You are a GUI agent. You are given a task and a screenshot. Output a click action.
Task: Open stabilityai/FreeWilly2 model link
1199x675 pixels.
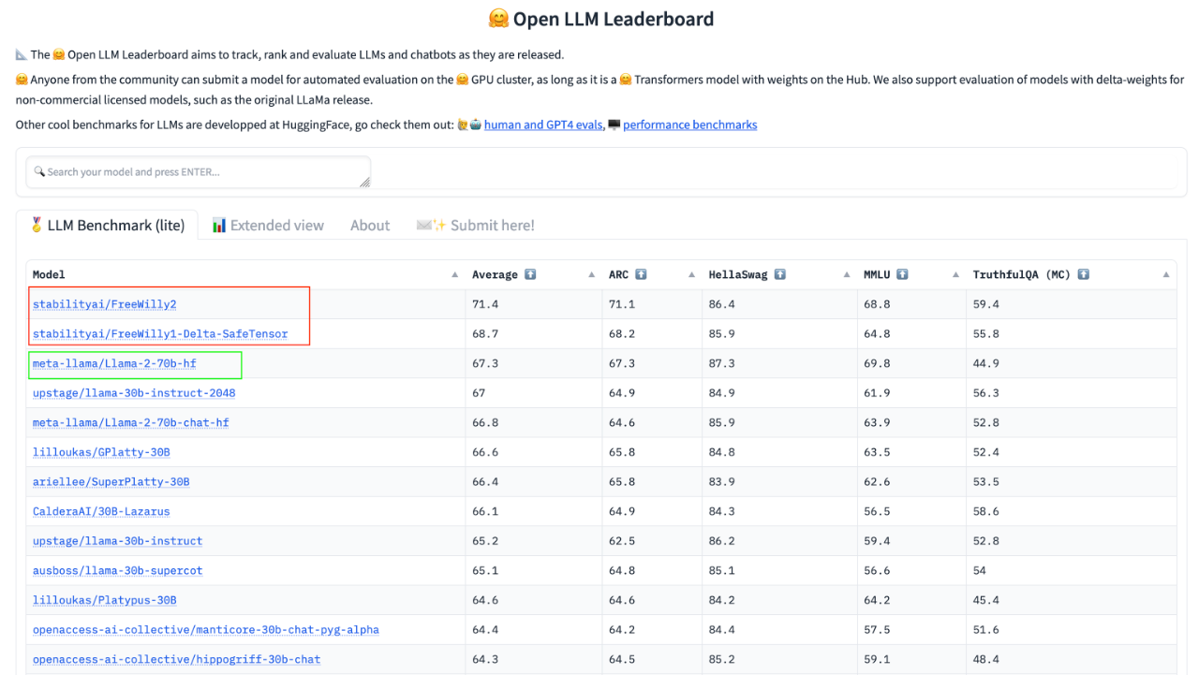coord(105,304)
